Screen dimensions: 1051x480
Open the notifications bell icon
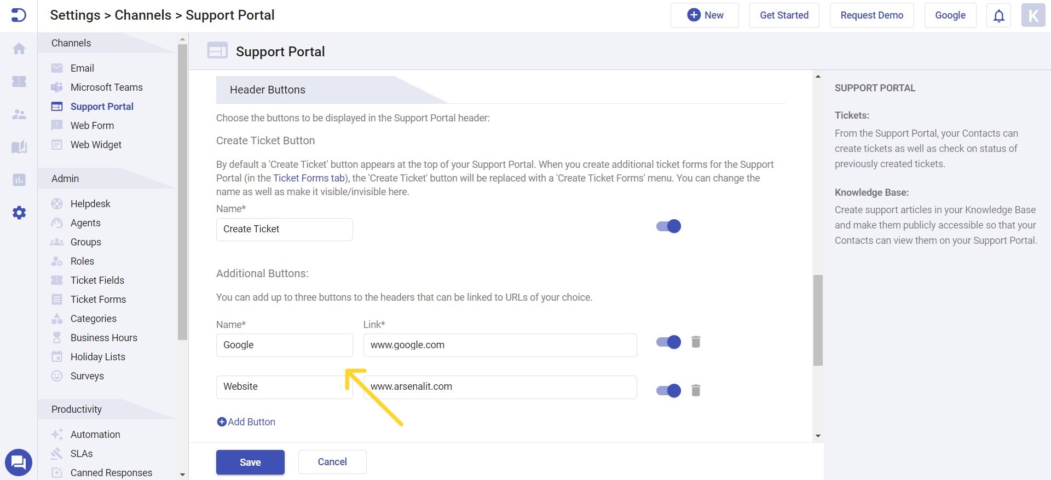(x=999, y=15)
